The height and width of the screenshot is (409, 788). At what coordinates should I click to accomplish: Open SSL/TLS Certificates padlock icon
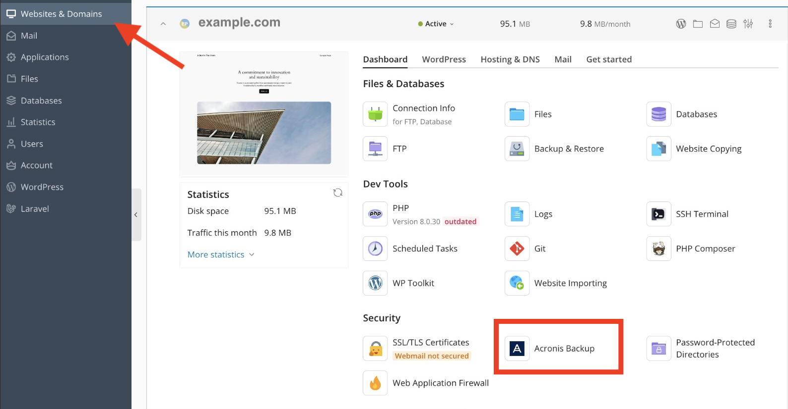tap(375, 349)
